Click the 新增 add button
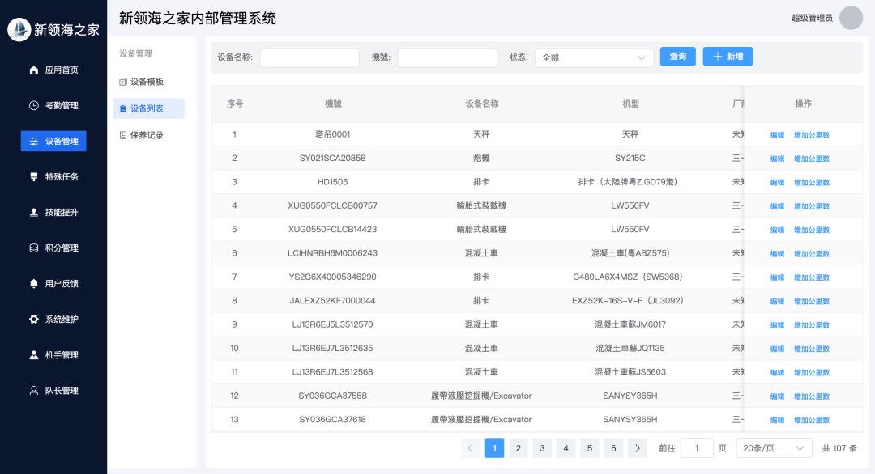875x474 pixels. [x=728, y=57]
